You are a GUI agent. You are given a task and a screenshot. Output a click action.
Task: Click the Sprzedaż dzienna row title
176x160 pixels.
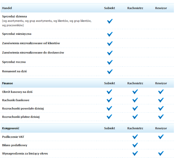coord(15,16)
